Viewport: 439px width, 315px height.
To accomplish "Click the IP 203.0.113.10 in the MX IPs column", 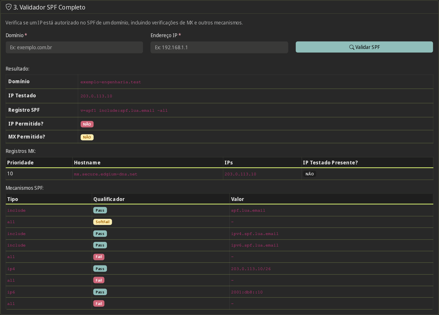I will click(x=240, y=174).
